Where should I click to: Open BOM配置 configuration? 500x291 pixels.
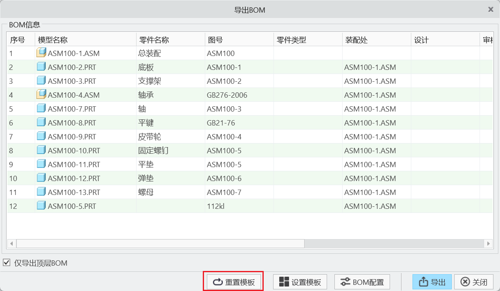click(362, 282)
